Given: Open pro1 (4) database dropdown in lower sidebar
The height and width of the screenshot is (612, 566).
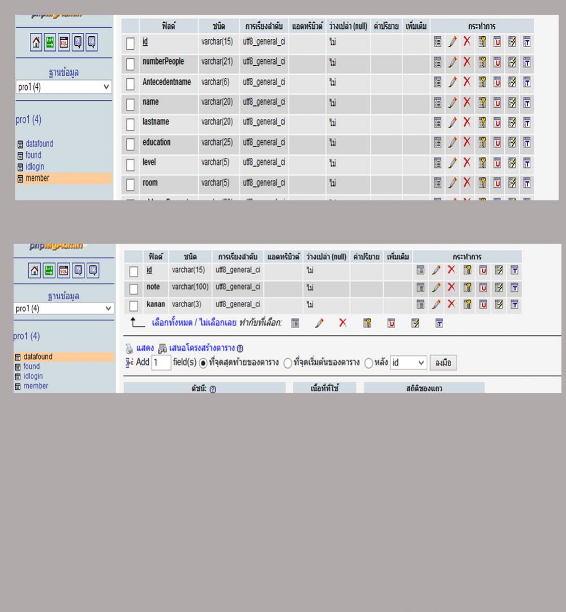Looking at the screenshot, I should tap(64, 309).
